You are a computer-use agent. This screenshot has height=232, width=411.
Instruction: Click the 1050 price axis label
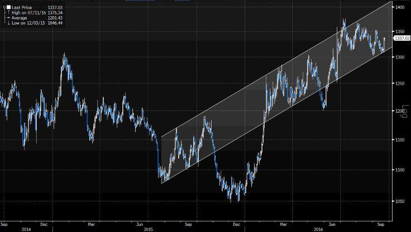click(x=400, y=201)
